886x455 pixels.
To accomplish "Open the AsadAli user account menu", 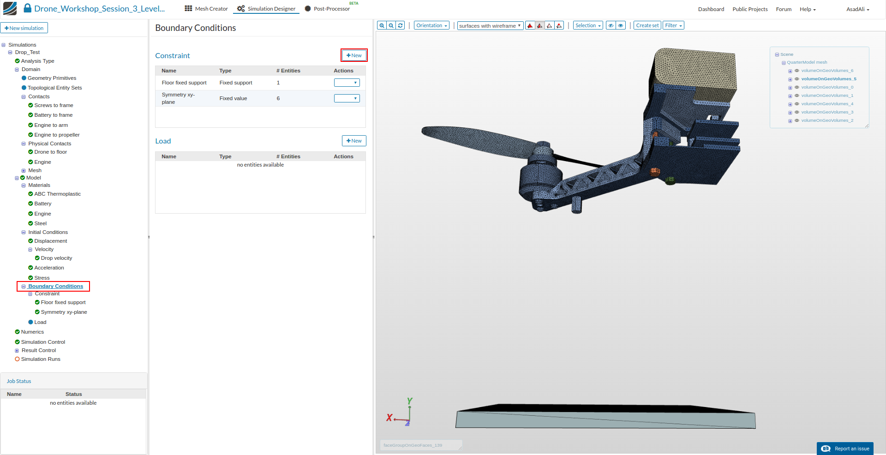I will coord(858,9).
